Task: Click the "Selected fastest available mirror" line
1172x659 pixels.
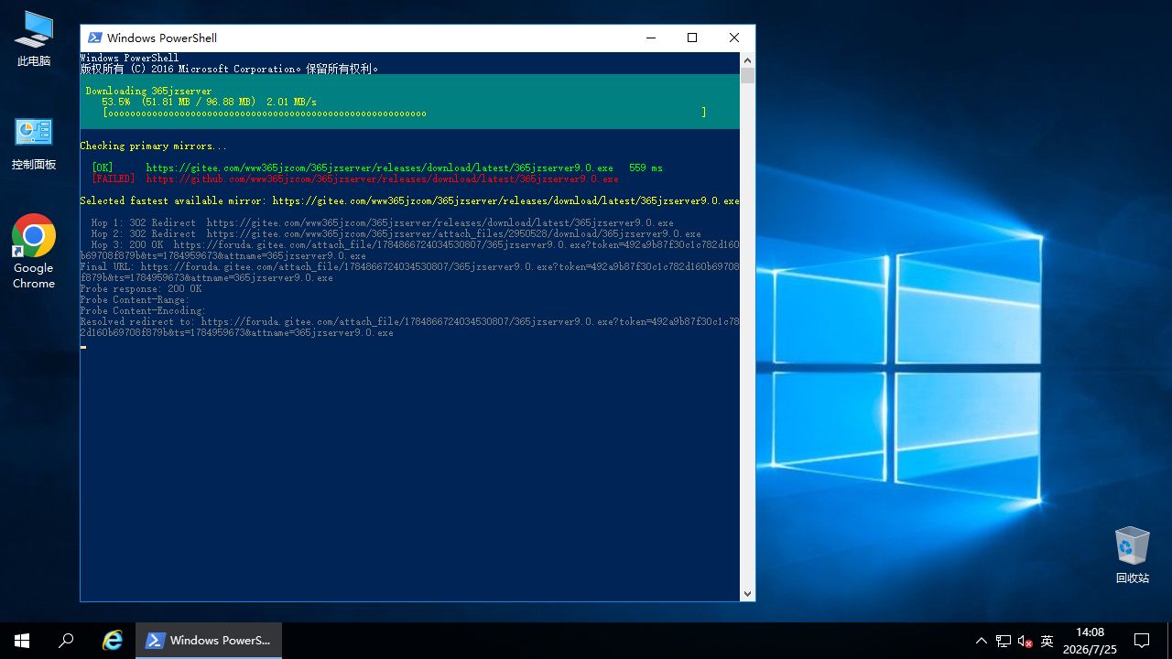Action: pos(409,200)
